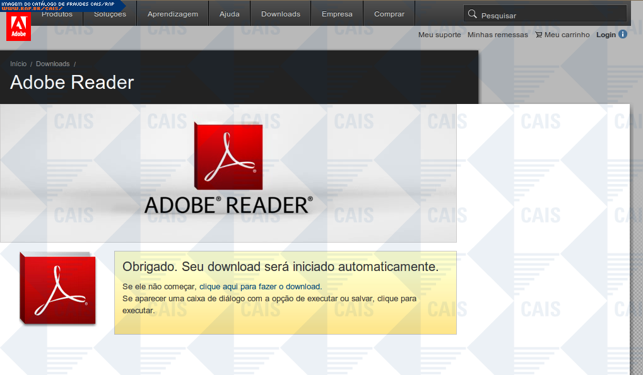Open the Produtos menu

[x=57, y=14]
